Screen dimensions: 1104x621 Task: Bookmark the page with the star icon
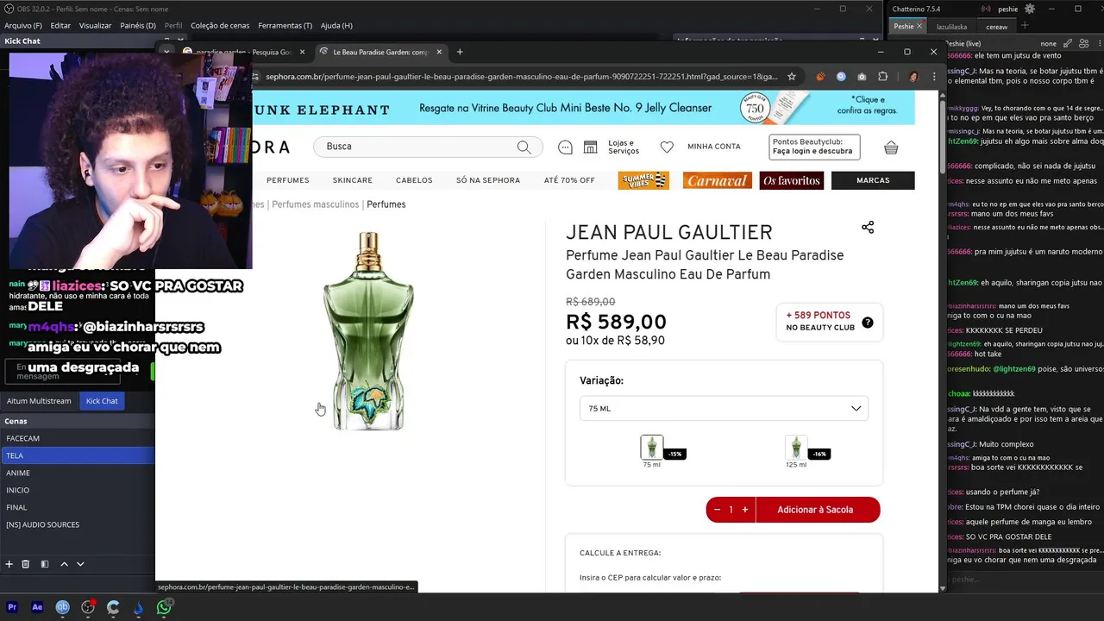point(792,76)
